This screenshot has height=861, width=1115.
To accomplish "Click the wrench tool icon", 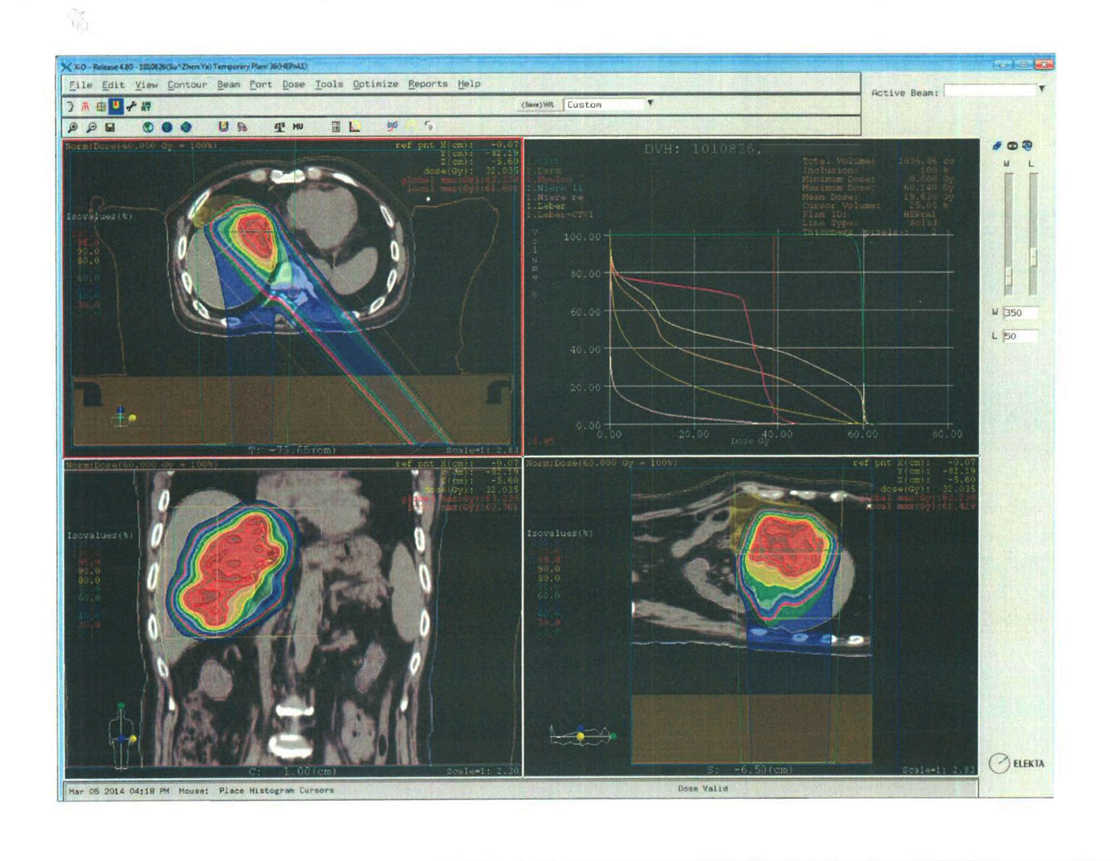I will coord(130,106).
